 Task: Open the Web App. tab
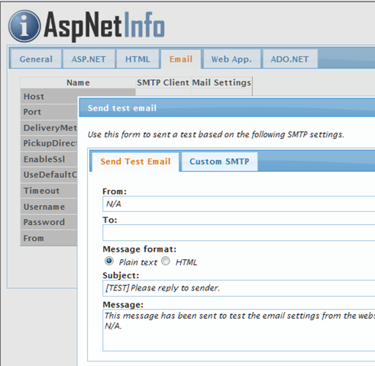click(231, 59)
